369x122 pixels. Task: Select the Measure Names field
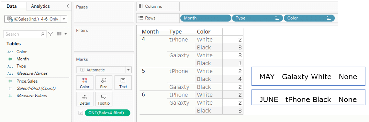point(32,73)
